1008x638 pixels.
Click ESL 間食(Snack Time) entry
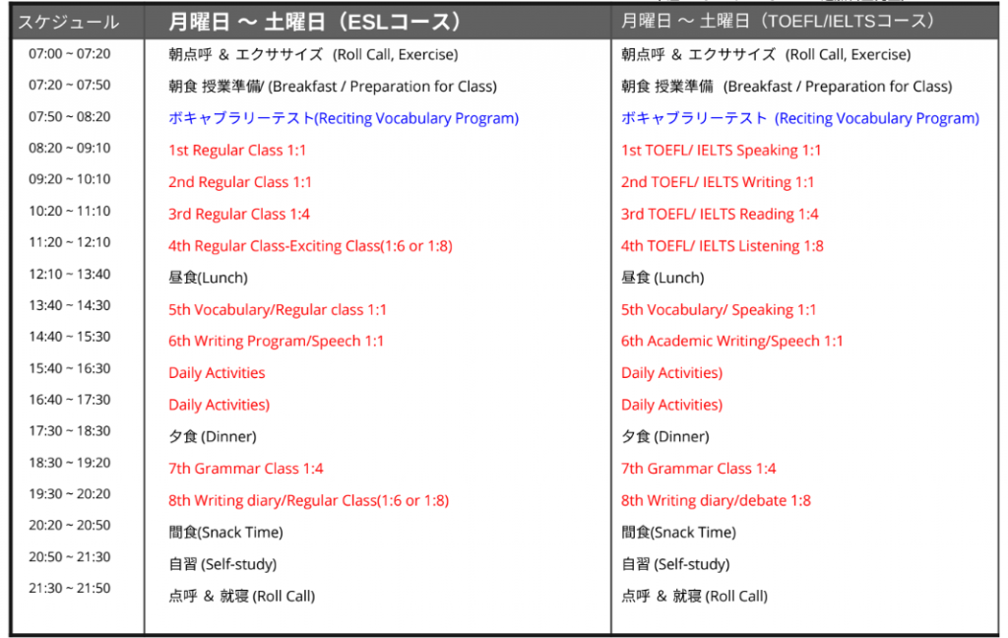[225, 533]
